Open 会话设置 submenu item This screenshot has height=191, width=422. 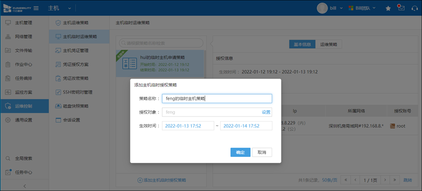79,120
